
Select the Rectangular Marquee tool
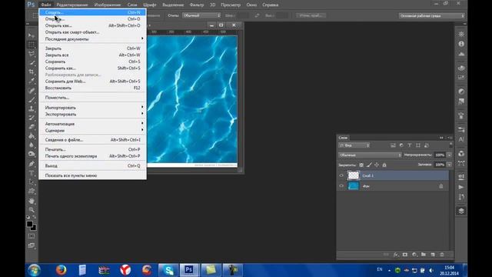tap(32, 45)
